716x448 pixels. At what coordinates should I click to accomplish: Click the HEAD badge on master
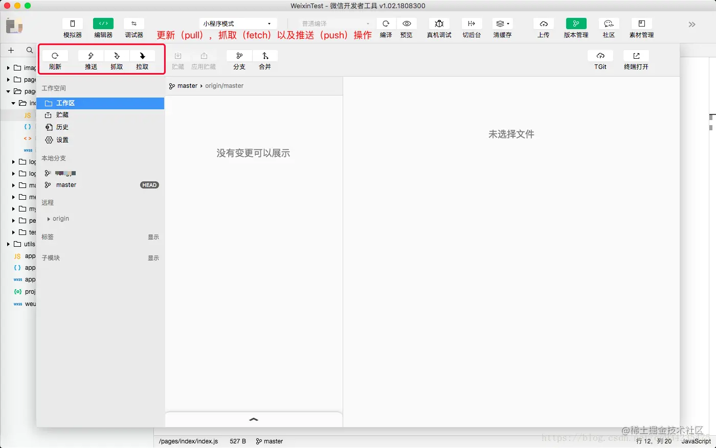pos(149,185)
